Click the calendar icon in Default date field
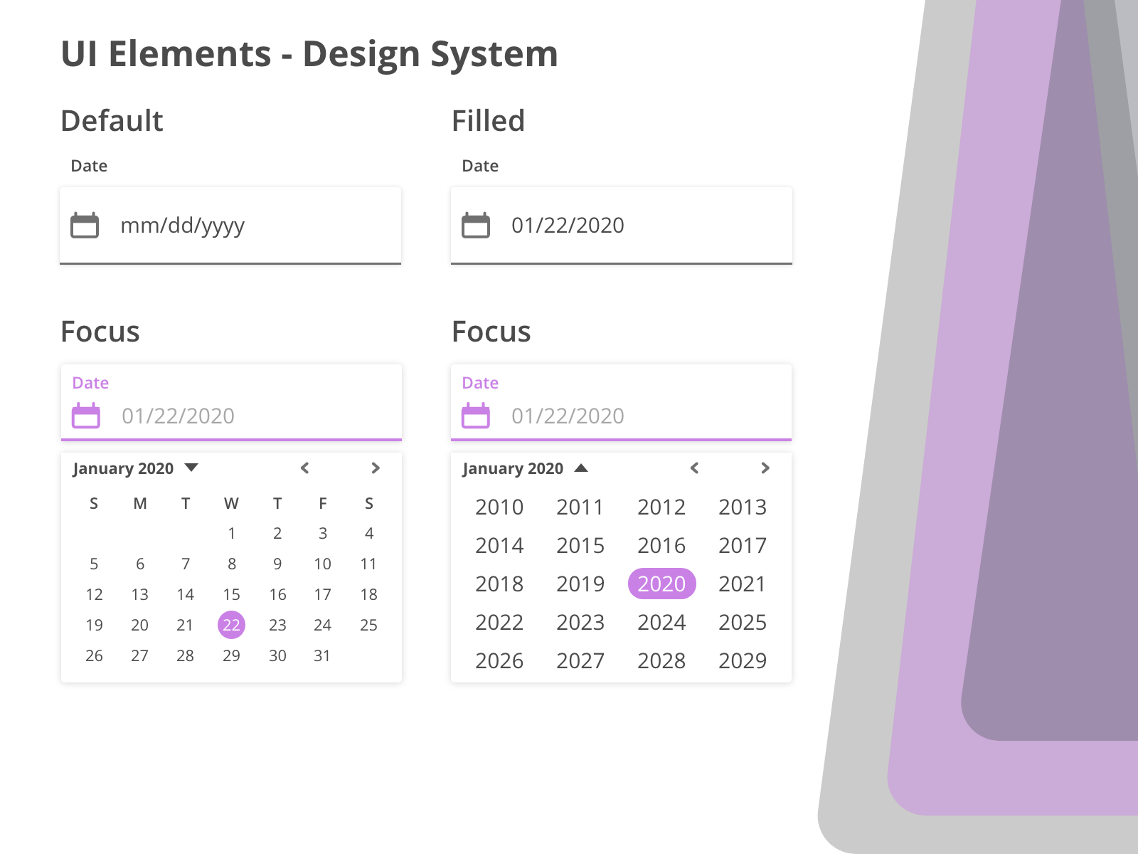Viewport: 1138px width, 854px height. [85, 225]
